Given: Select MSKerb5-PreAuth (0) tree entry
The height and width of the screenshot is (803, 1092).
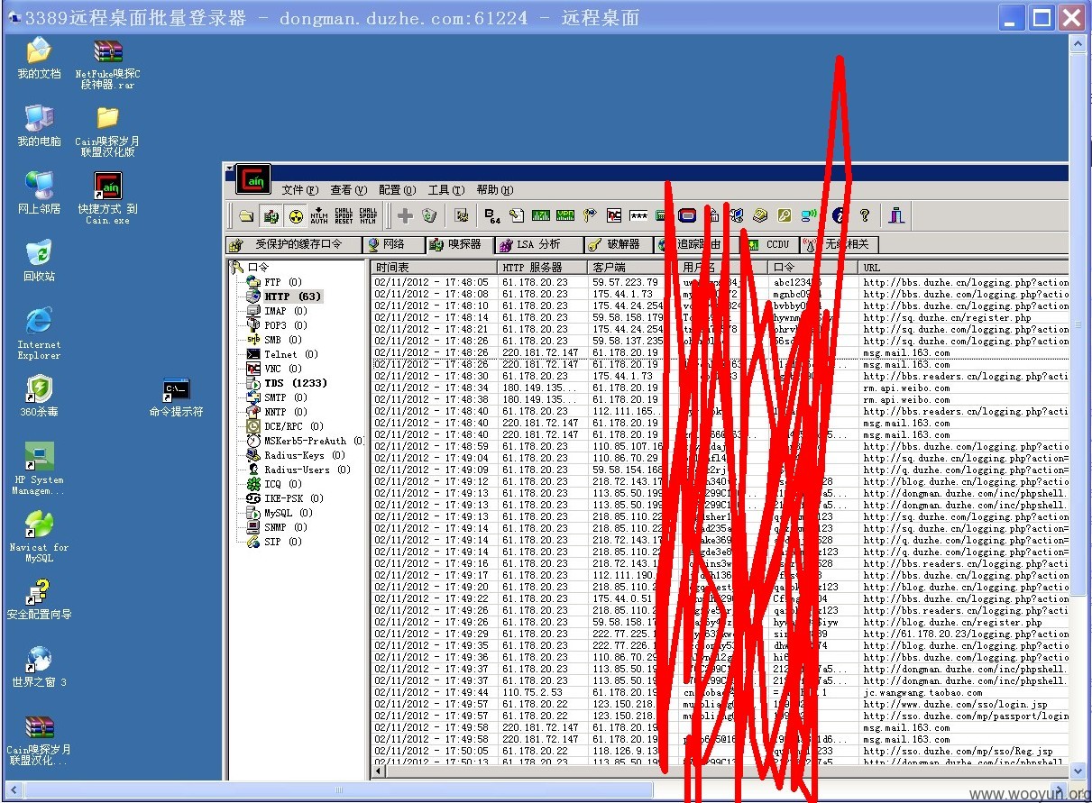Looking at the screenshot, I should coord(304,441).
